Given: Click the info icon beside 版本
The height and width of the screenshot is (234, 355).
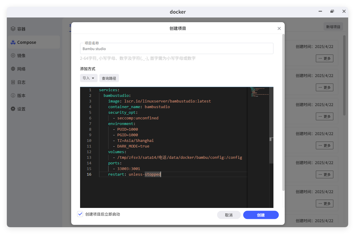Looking at the screenshot, I should point(13,95).
